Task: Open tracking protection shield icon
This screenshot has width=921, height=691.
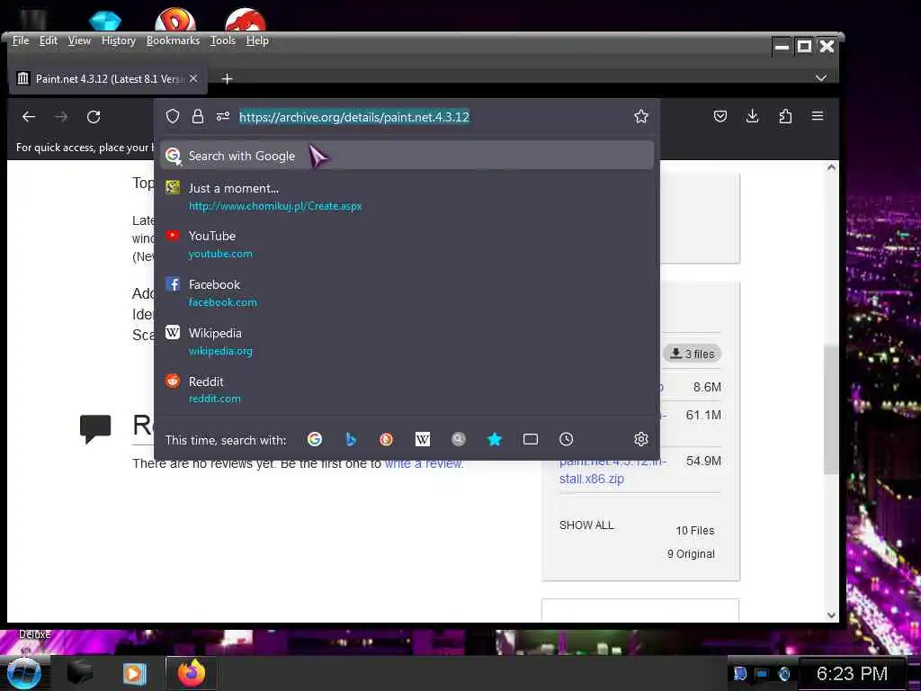Action: [172, 116]
